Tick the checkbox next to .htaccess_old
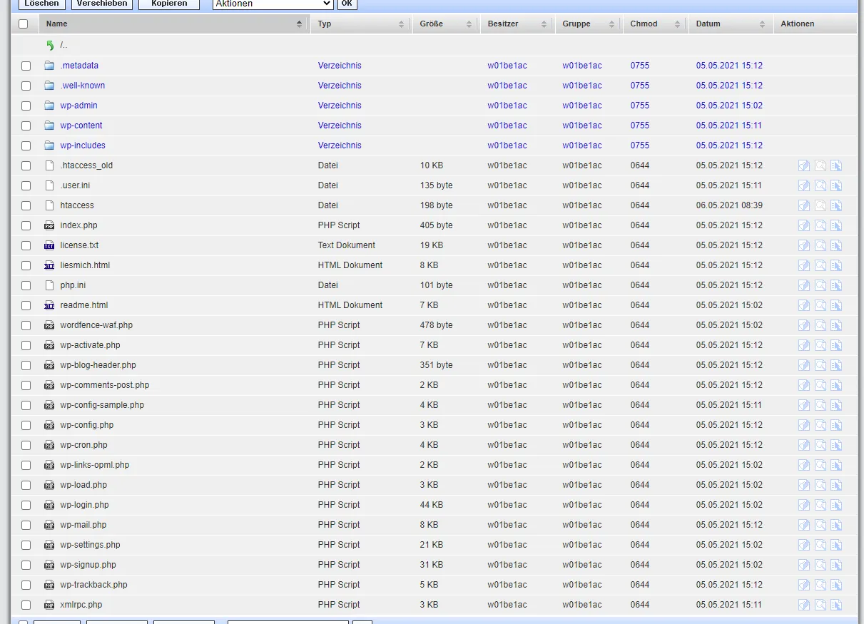The width and height of the screenshot is (864, 624). coord(26,165)
